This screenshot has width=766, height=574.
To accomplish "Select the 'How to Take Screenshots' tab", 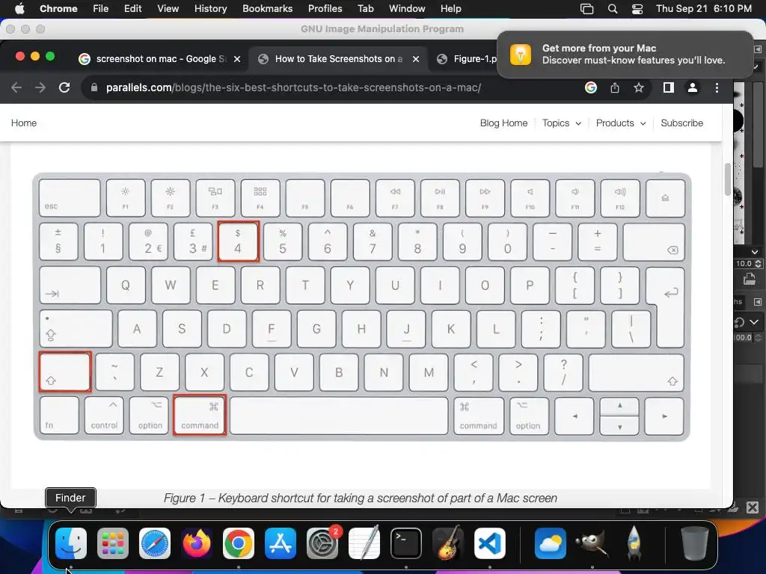I will point(338,58).
